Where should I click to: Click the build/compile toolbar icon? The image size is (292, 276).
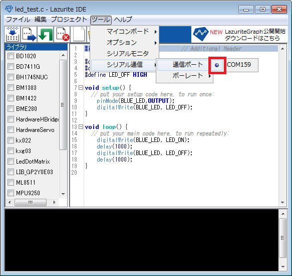(x=13, y=34)
